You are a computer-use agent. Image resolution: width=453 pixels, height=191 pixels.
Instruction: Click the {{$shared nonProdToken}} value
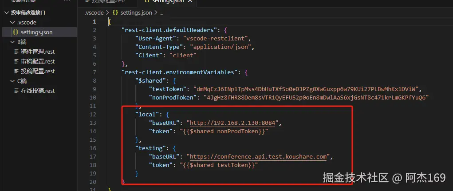tap(224, 131)
